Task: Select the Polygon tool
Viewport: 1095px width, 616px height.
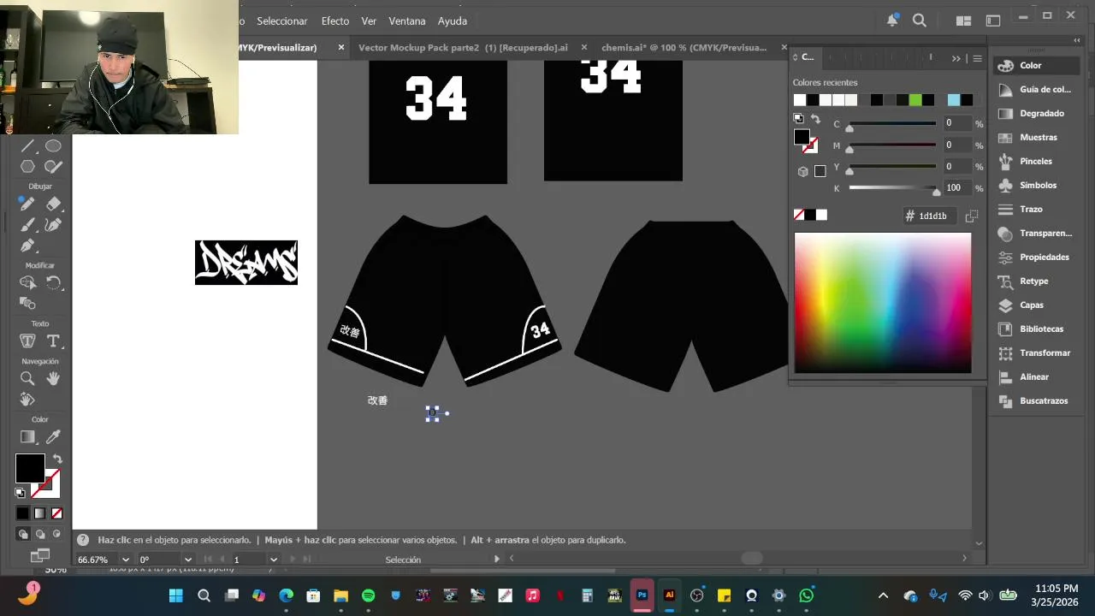Action: click(27, 167)
